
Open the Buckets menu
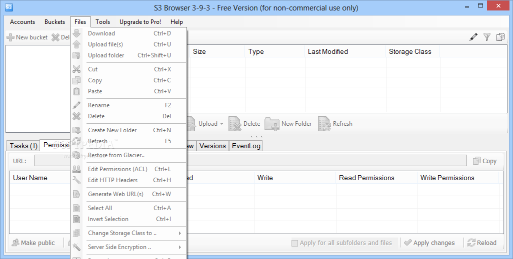coord(54,22)
